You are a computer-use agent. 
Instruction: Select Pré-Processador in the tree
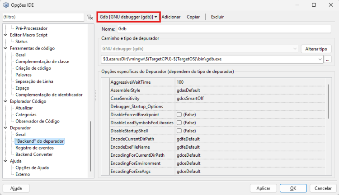pos(31,28)
